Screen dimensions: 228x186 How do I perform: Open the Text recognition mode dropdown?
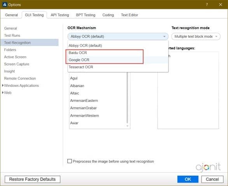(196, 36)
